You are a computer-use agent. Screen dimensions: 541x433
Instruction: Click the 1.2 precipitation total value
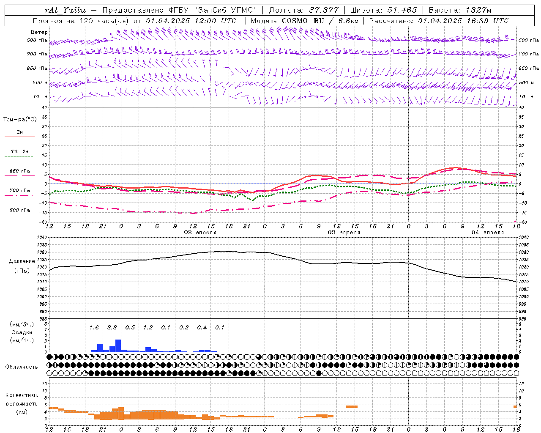pos(148,327)
